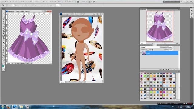The height and width of the screenshot is (109, 194).
Task: Open layer opacity slider arrow
Action: (x=173, y=47)
